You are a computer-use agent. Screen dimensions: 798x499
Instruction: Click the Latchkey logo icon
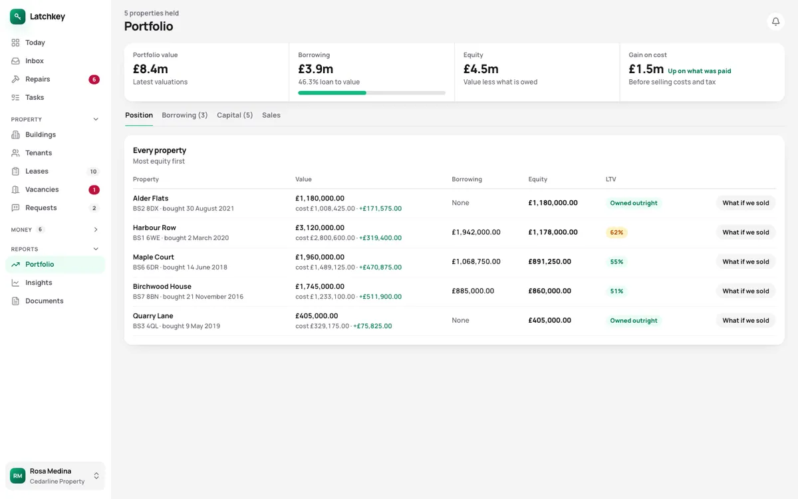tap(18, 17)
